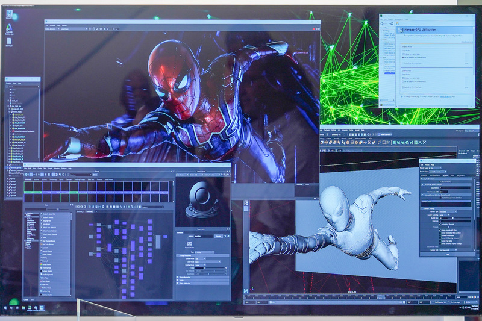Viewport: 482px width, 321px height.
Task: Select Lambert in the Hypershade create list
Action: 55,248
